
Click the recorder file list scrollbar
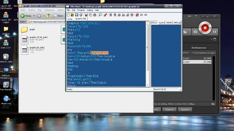pyautogui.click(x=214, y=79)
